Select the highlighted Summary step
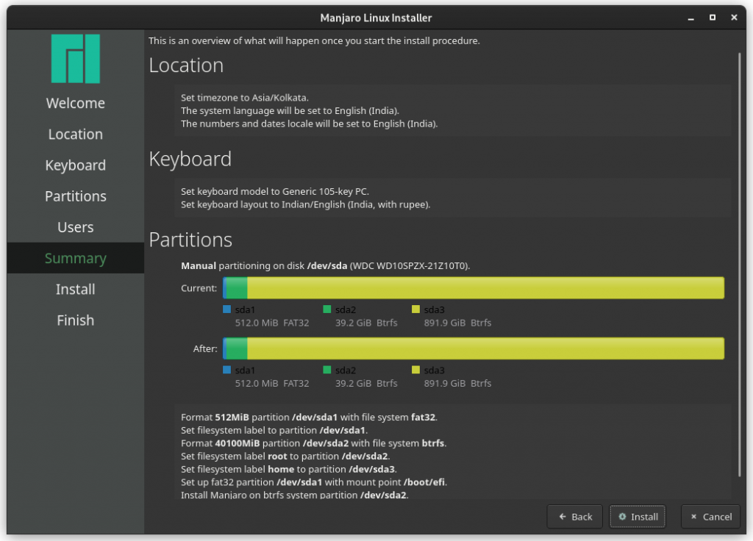 pos(75,257)
